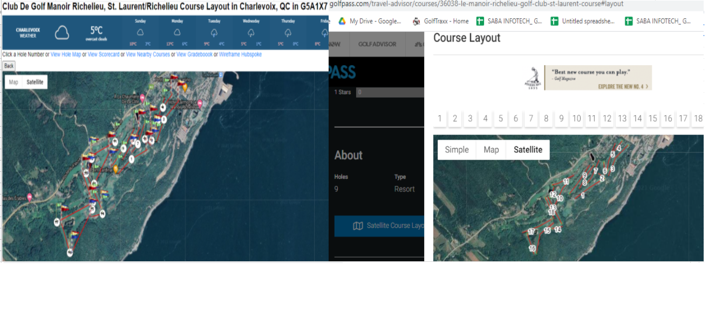Click the View Scorecard link

click(x=104, y=54)
